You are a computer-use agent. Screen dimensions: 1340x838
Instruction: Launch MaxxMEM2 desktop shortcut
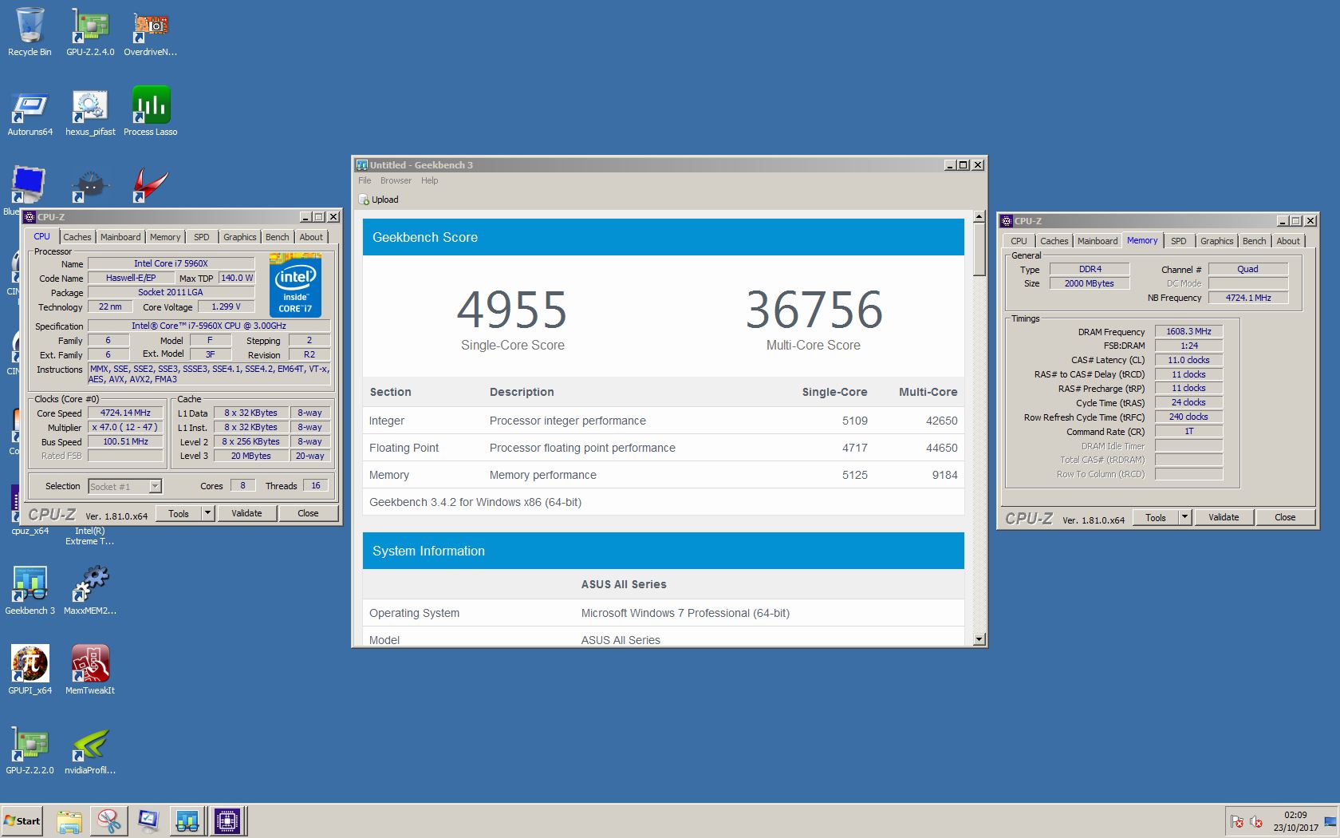click(90, 591)
